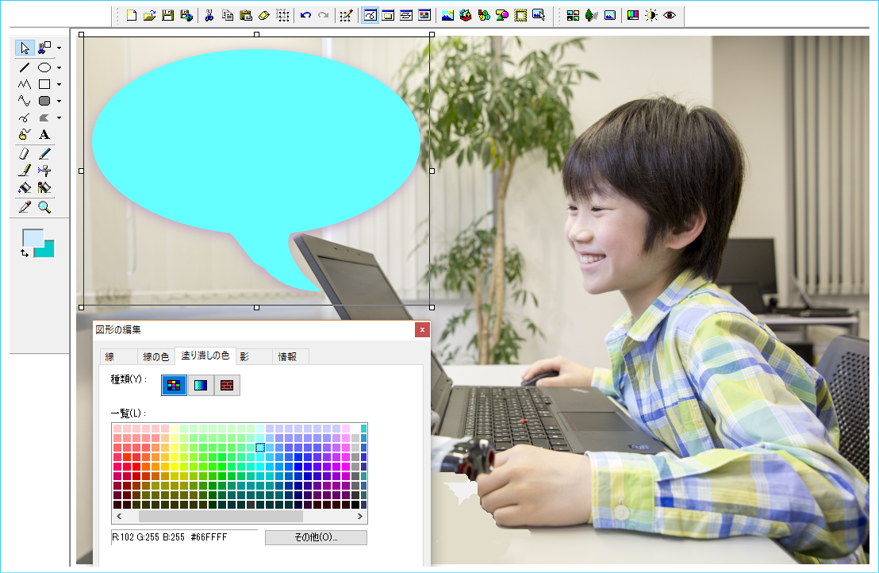Click the undo arrow in toolbar
The width and height of the screenshot is (879, 573).
305,15
